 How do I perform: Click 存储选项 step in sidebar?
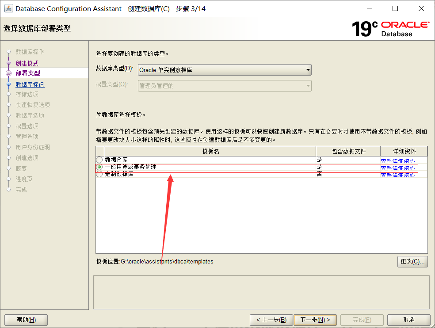[x=27, y=94]
